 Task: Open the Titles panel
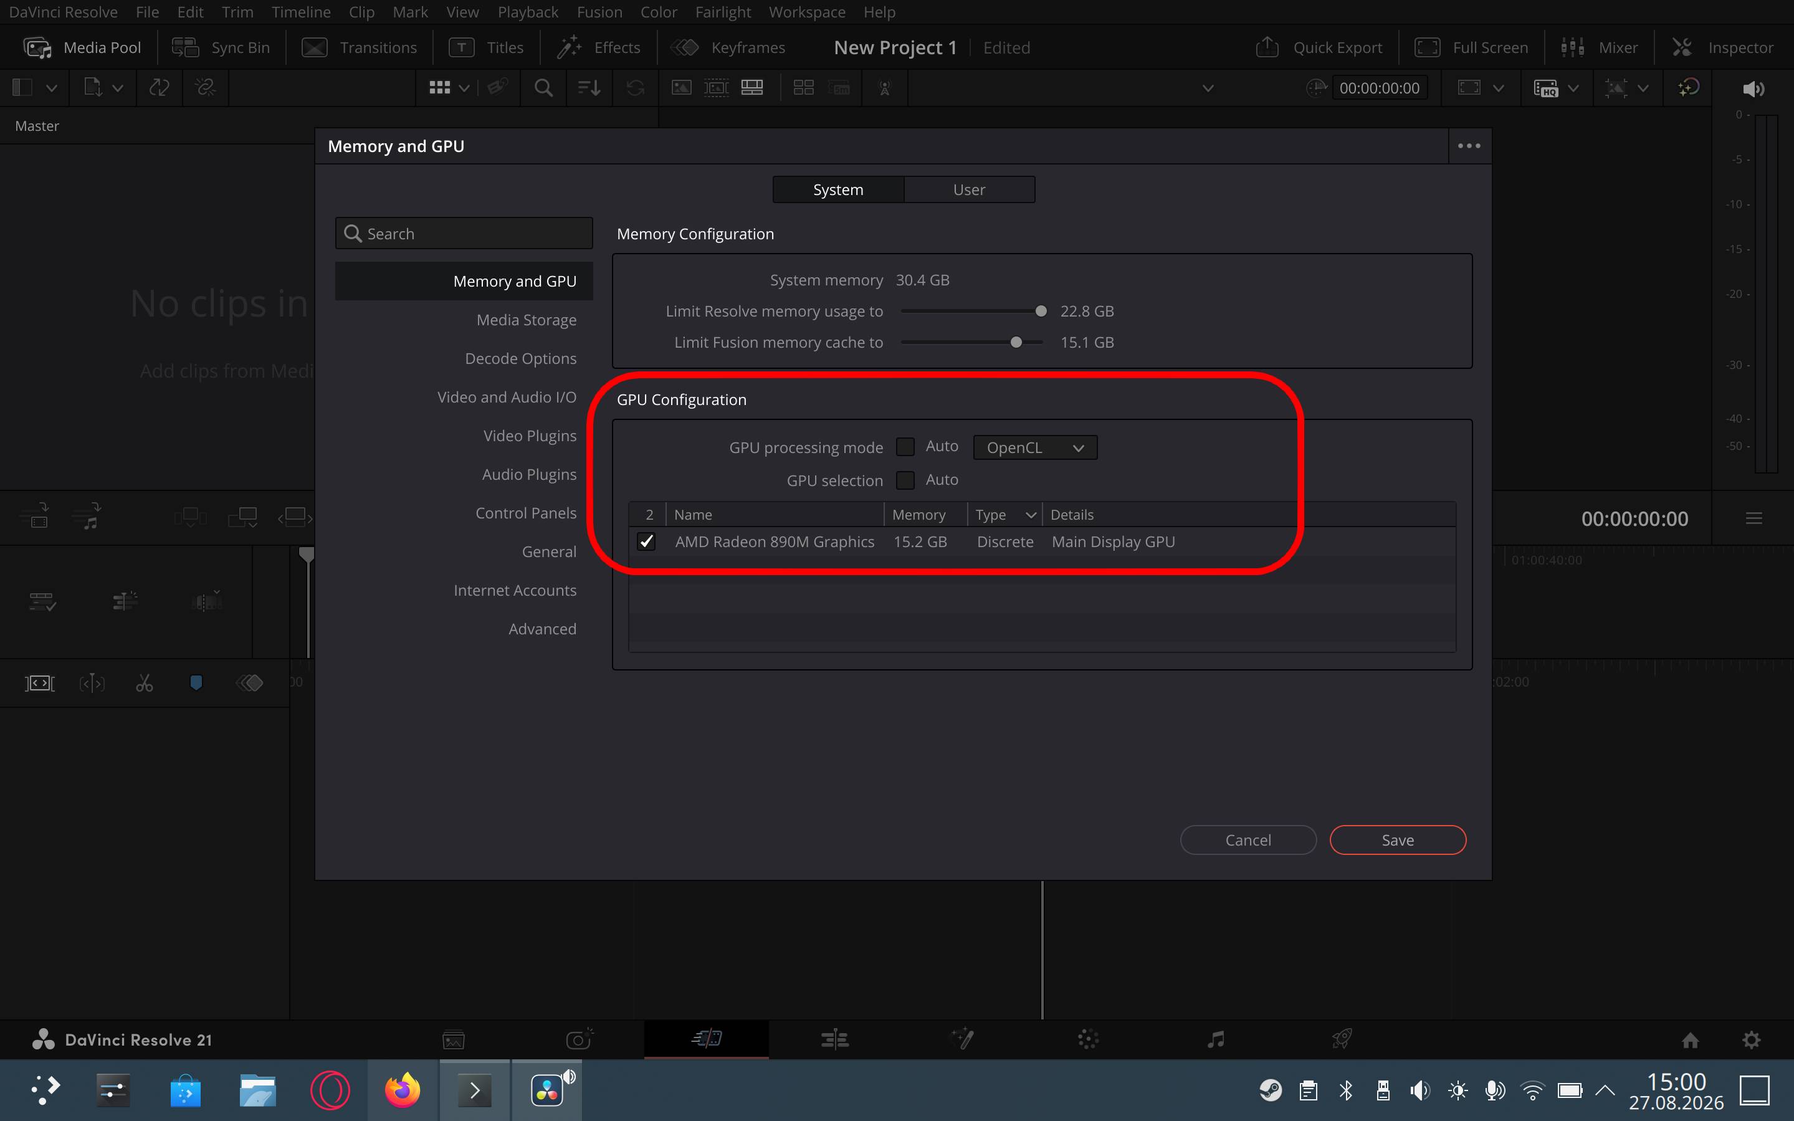click(x=486, y=47)
